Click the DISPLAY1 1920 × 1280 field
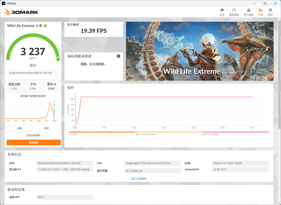Viewport: 281px width, 205px height. click(65, 169)
